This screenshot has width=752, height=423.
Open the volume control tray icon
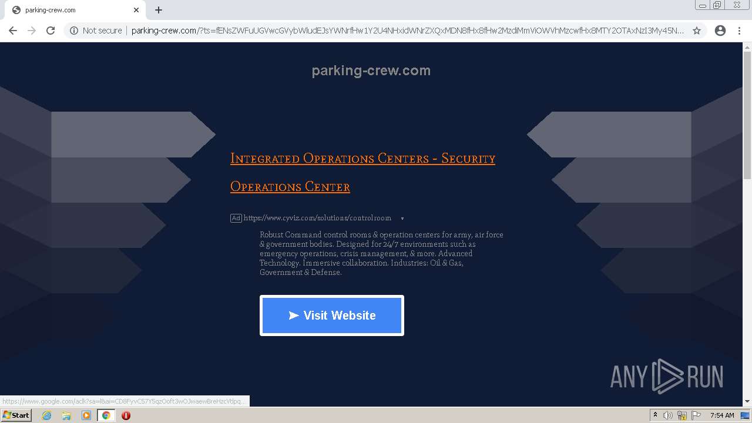pyautogui.click(x=667, y=415)
